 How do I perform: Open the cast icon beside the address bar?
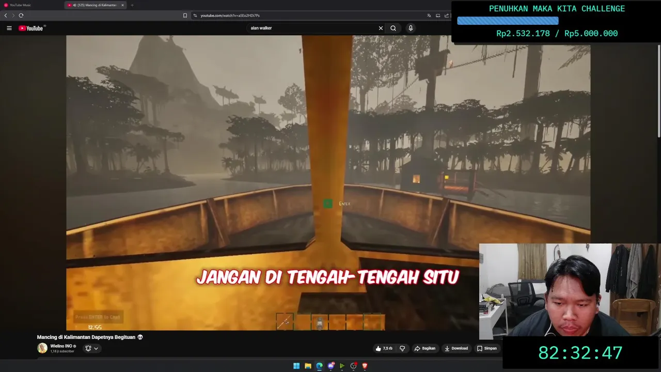(438, 16)
